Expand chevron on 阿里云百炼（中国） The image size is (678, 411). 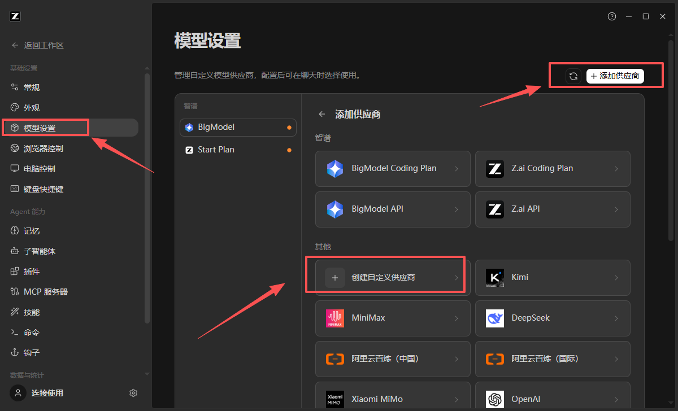pyautogui.click(x=457, y=359)
